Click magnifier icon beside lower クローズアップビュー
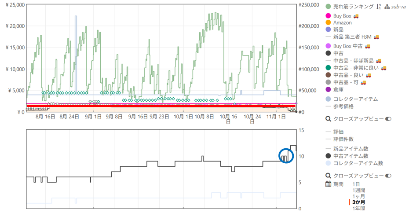This screenshot has width=409, height=213. click(x=328, y=176)
